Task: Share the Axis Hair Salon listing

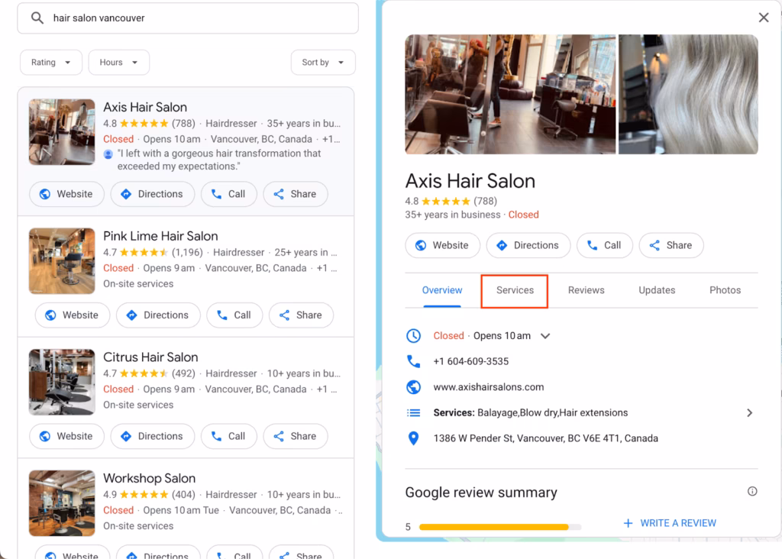Action: pos(296,194)
